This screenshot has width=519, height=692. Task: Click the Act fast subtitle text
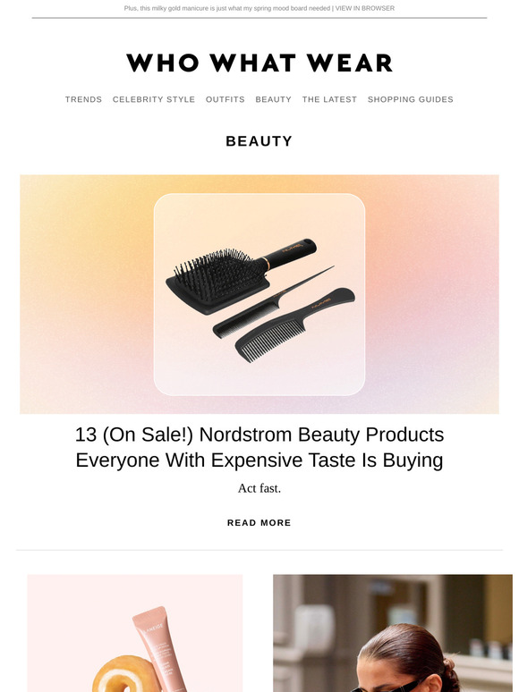pyautogui.click(x=259, y=488)
